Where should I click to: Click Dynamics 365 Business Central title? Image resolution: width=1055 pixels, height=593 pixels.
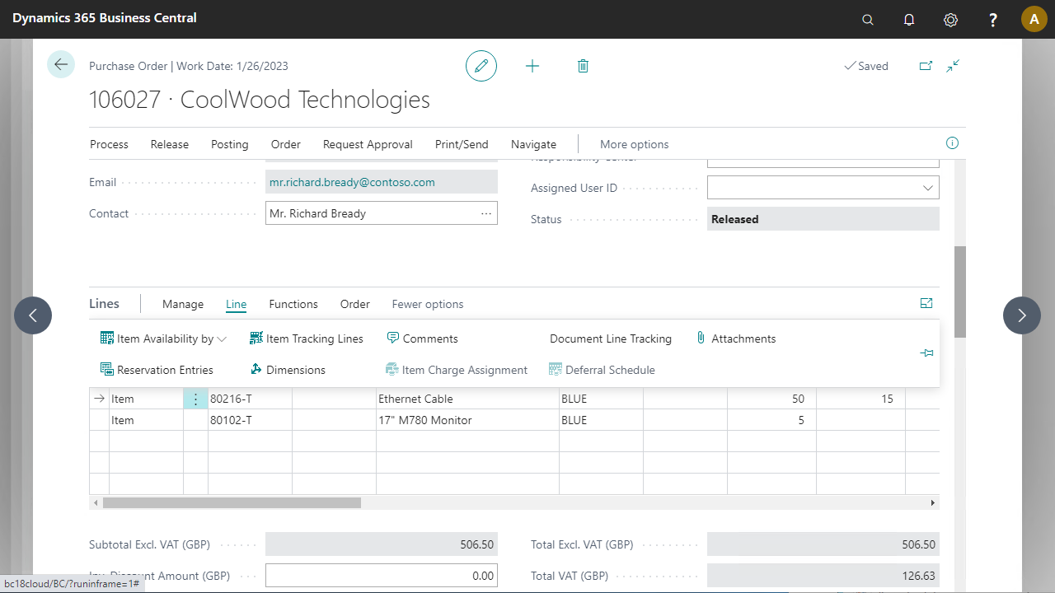[105, 18]
